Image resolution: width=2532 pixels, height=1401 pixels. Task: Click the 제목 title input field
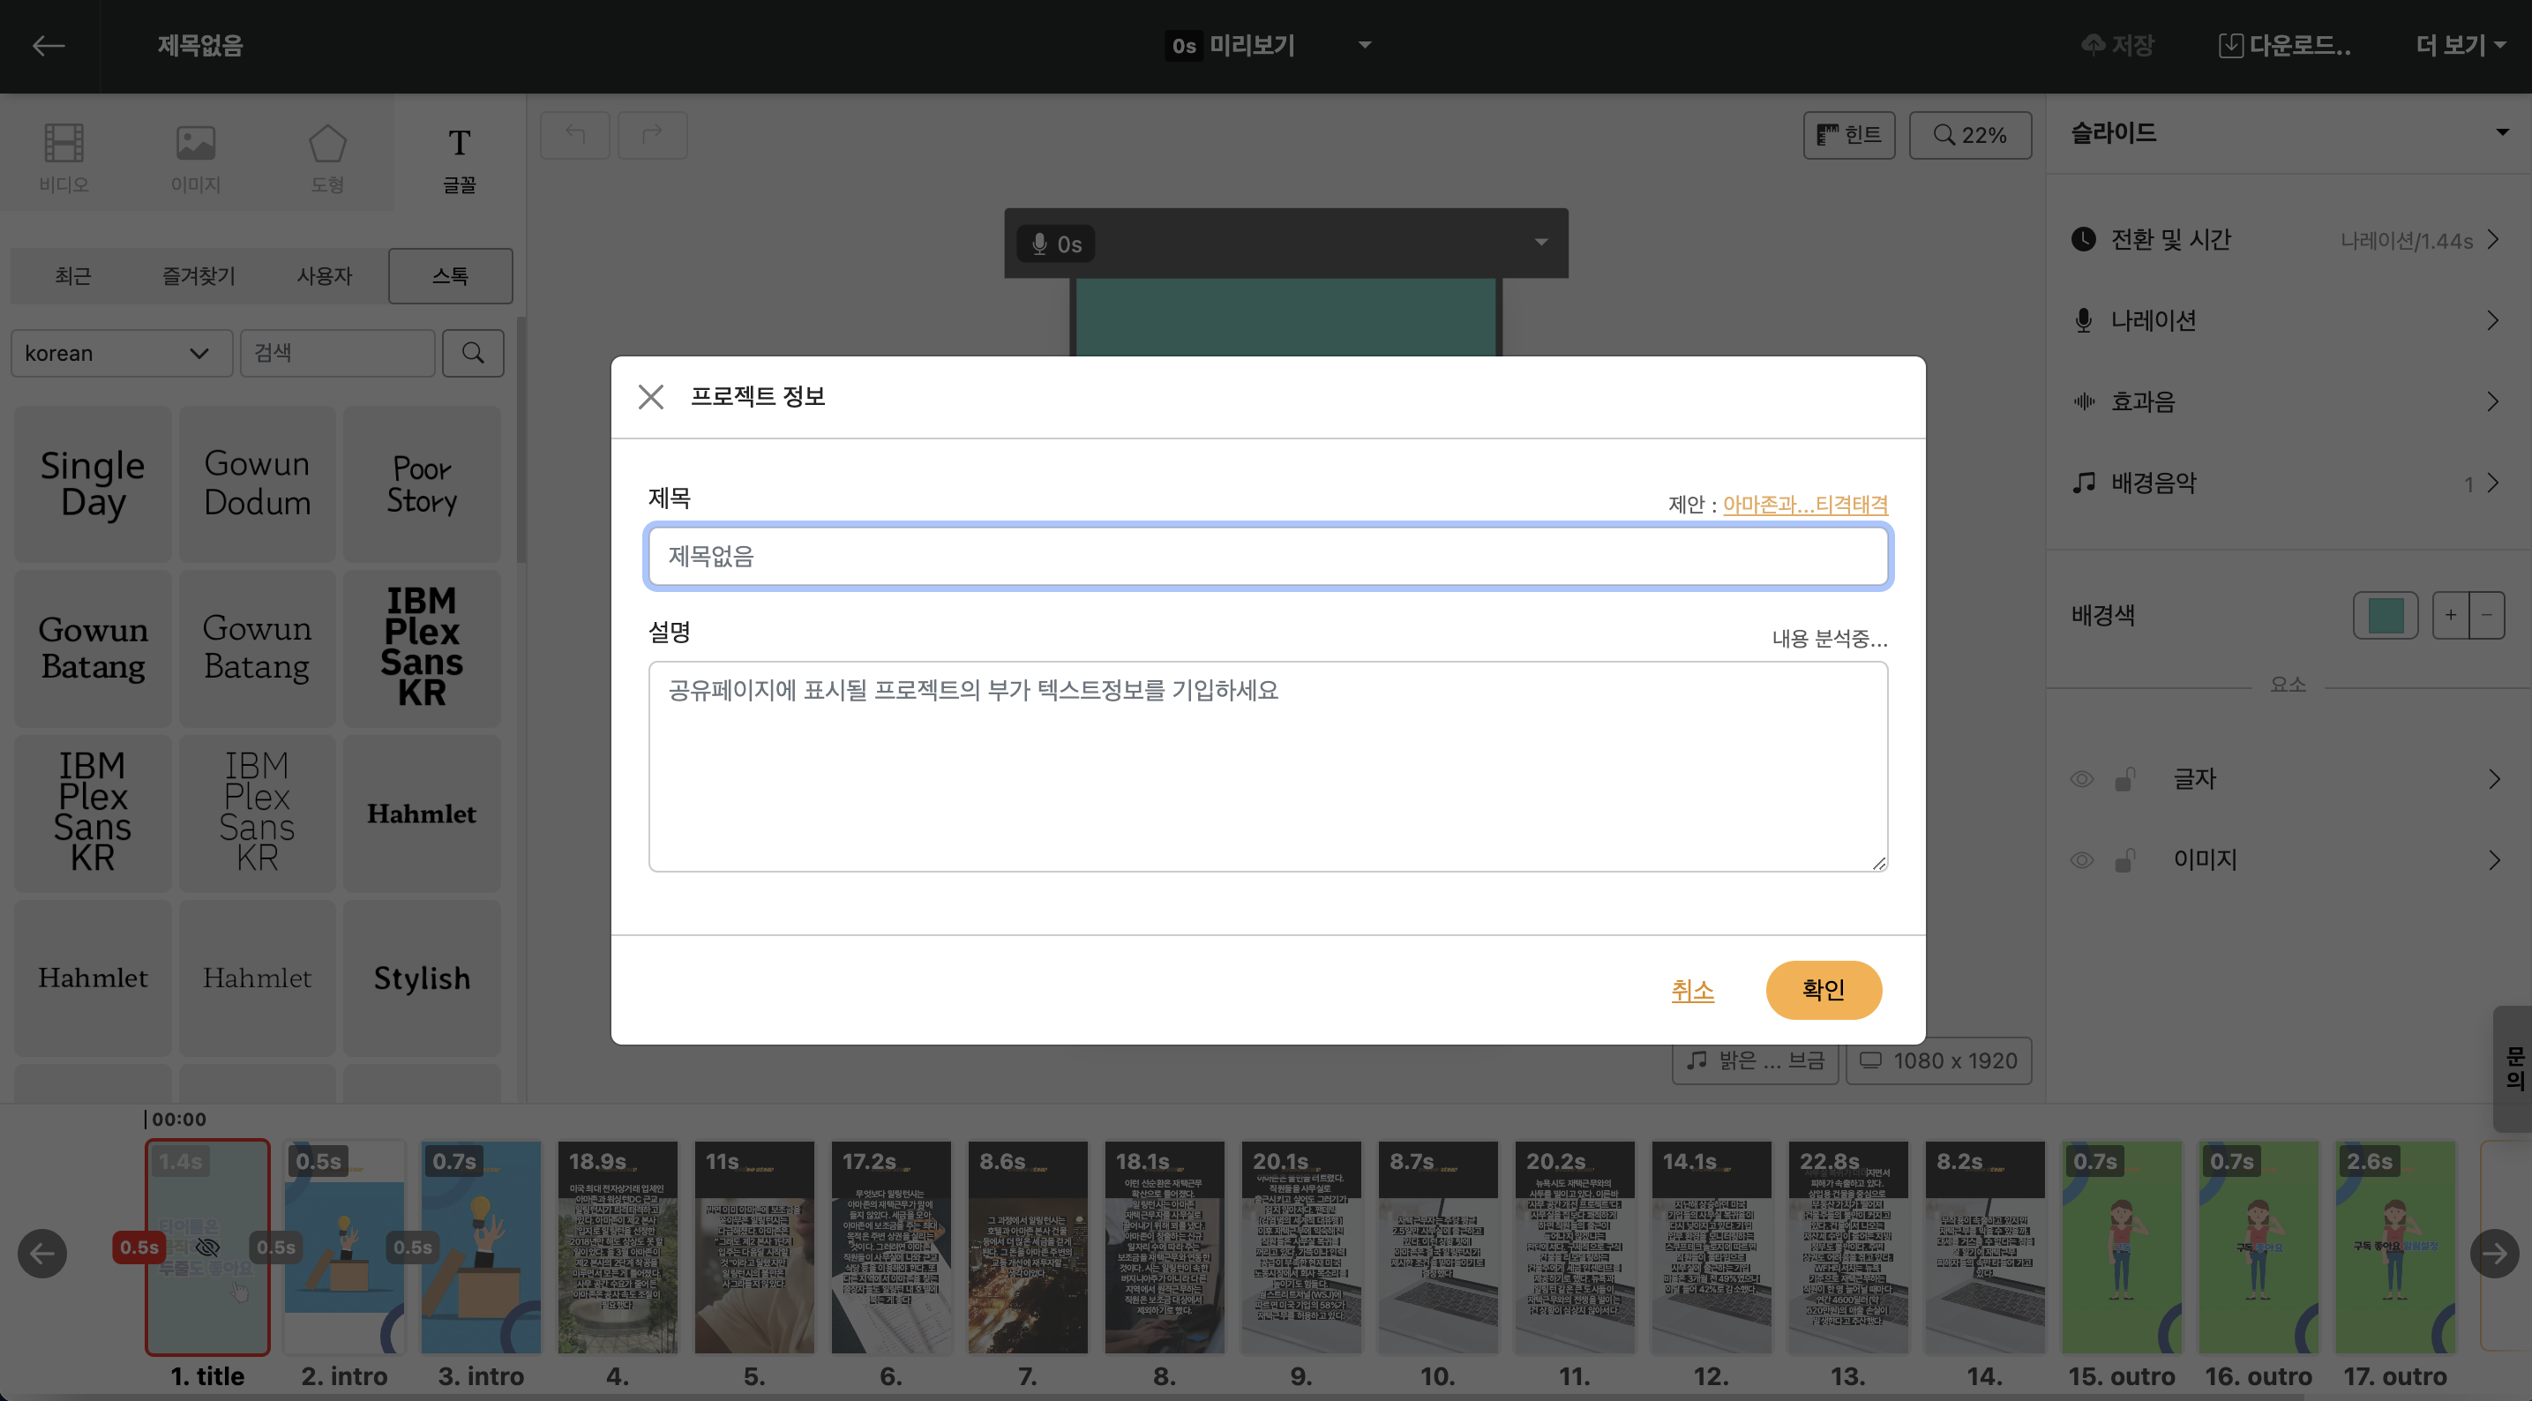(x=1268, y=556)
